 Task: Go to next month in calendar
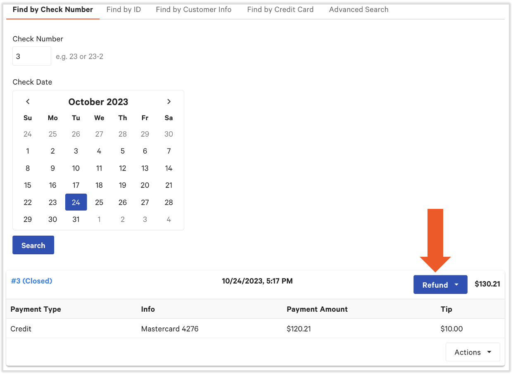pos(169,102)
